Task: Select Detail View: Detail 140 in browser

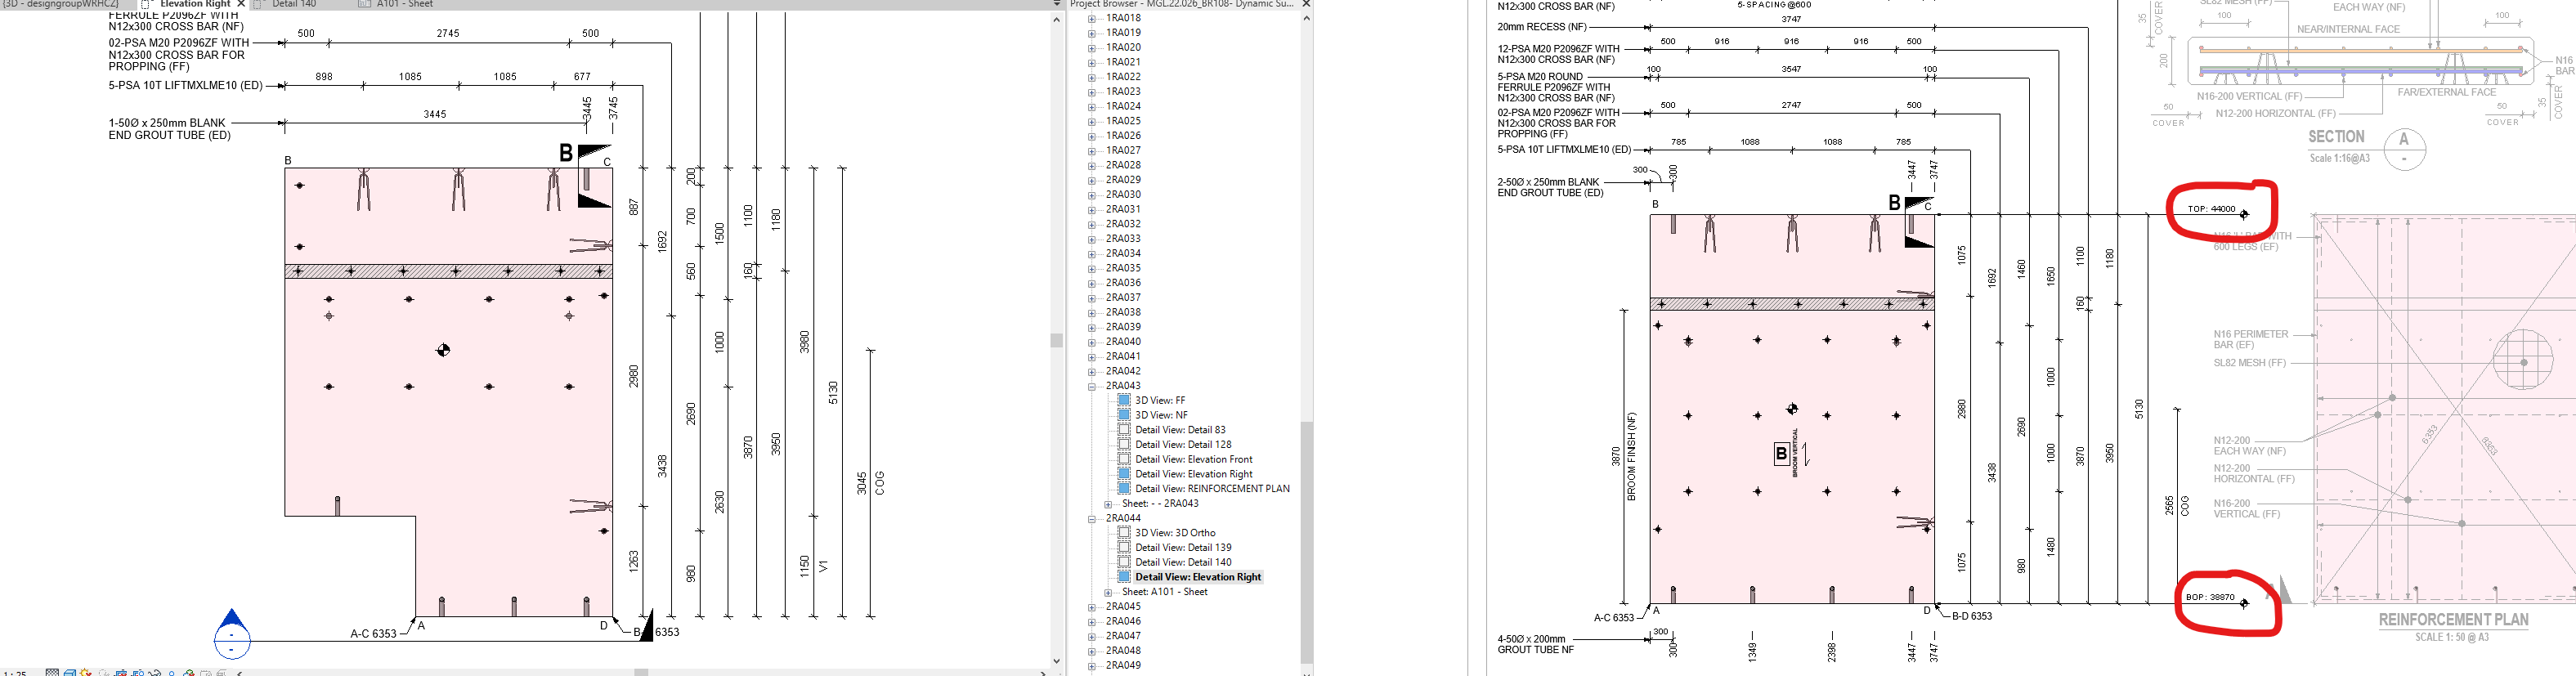Action: click(1183, 562)
